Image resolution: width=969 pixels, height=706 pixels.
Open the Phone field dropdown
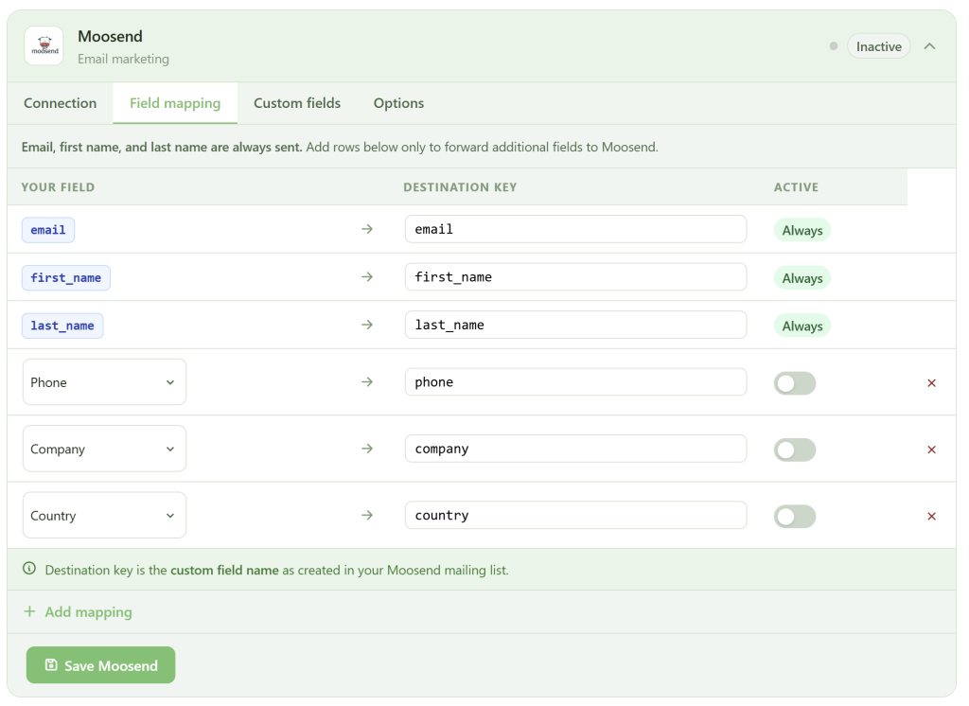pos(104,382)
